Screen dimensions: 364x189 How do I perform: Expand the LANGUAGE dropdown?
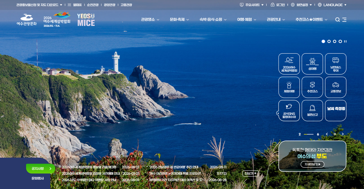point(332,5)
